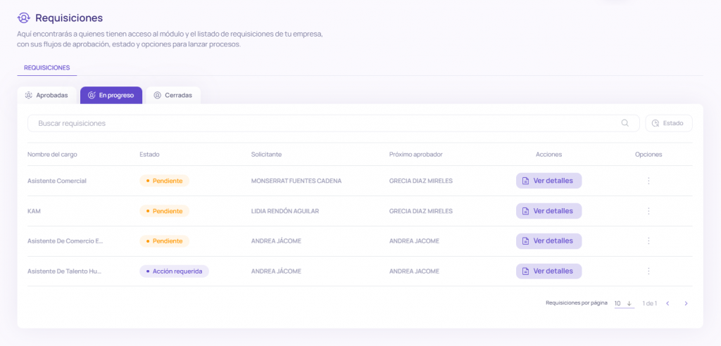Select the En progreso tab

(x=111, y=95)
